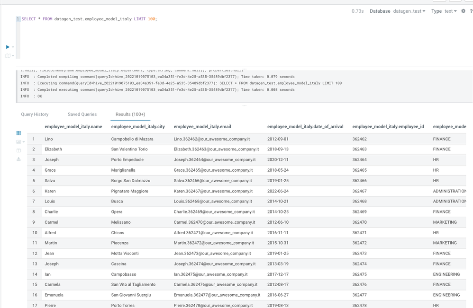The image size is (473, 308).
Task: Switch to the Query History tab
Action: [x=35, y=114]
